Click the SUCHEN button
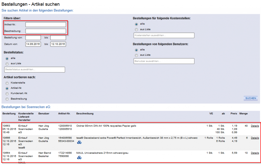Viewport: 261px width, 165px height. pyautogui.click(x=251, y=98)
